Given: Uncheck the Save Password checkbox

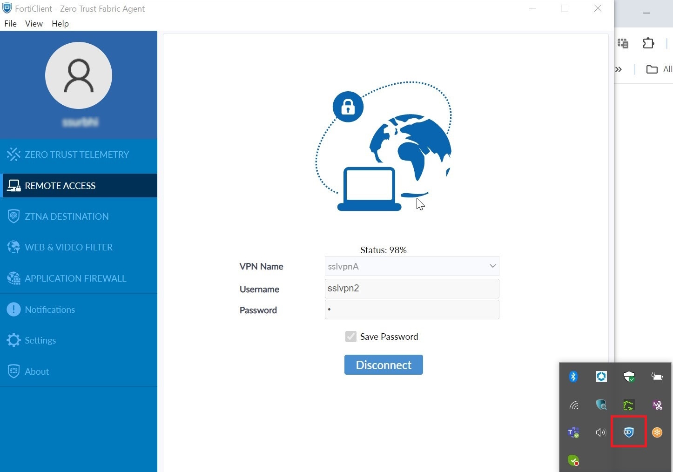Looking at the screenshot, I should tap(351, 336).
